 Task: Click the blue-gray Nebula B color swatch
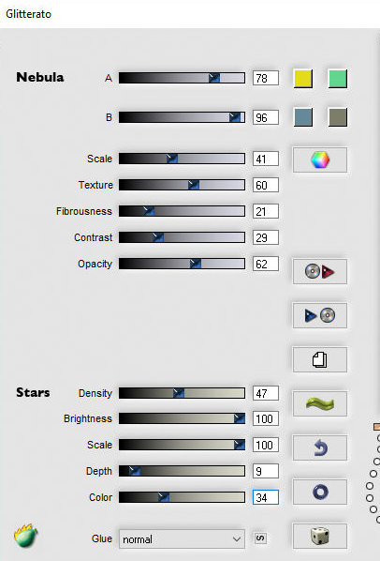pos(303,117)
